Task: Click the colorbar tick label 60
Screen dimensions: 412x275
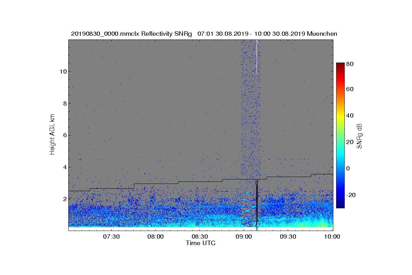Action: coord(350,89)
